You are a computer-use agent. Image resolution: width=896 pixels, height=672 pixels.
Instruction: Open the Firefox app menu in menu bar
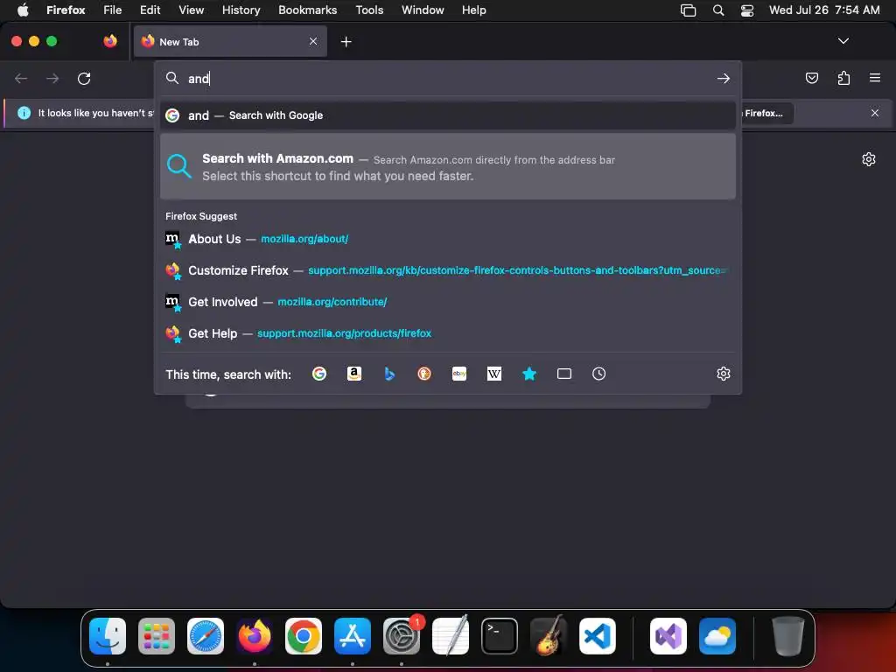click(x=66, y=10)
